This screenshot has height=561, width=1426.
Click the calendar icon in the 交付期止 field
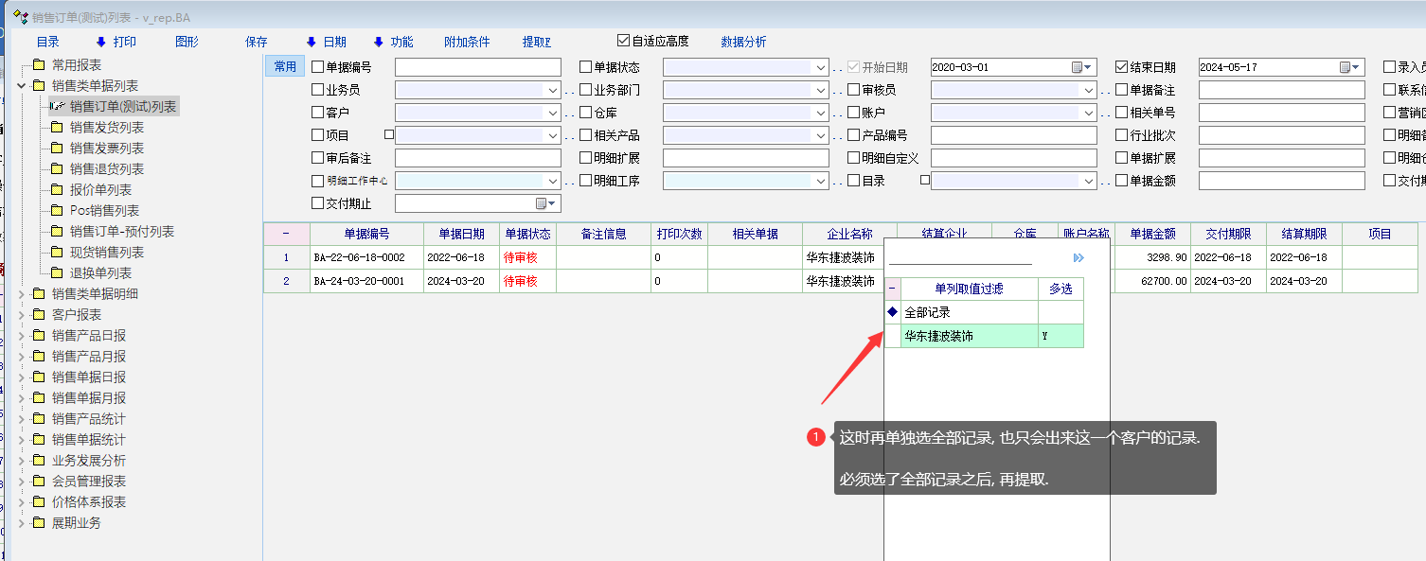(x=542, y=203)
